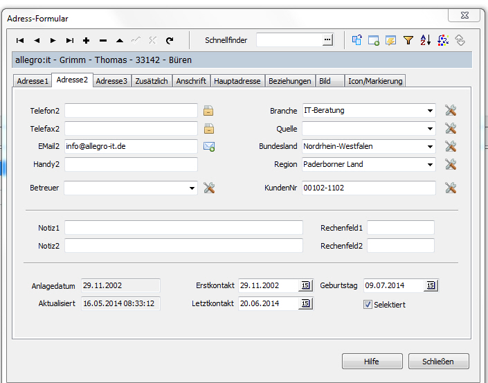Viewport: 488px width, 383px height.
Task: Edit Branche list with tools icon
Action: pos(451,110)
